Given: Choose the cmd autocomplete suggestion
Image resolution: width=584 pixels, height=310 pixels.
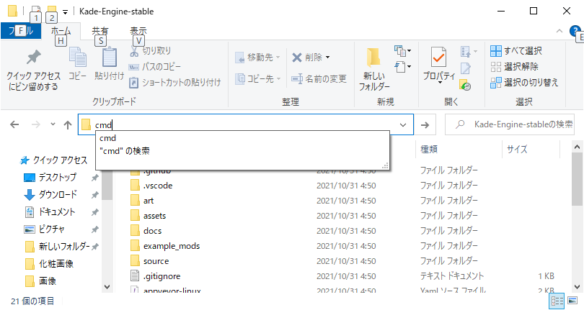Looking at the screenshot, I should click(x=242, y=138).
